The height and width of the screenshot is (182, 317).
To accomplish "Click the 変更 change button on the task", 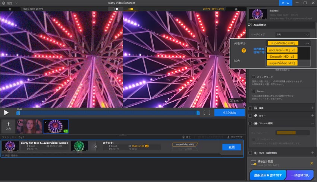I will pyautogui.click(x=232, y=147).
